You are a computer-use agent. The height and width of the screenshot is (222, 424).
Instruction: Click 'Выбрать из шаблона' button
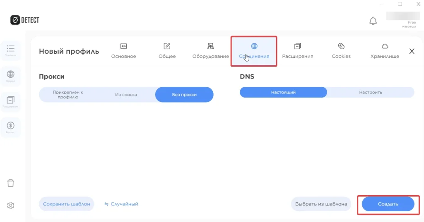321,204
